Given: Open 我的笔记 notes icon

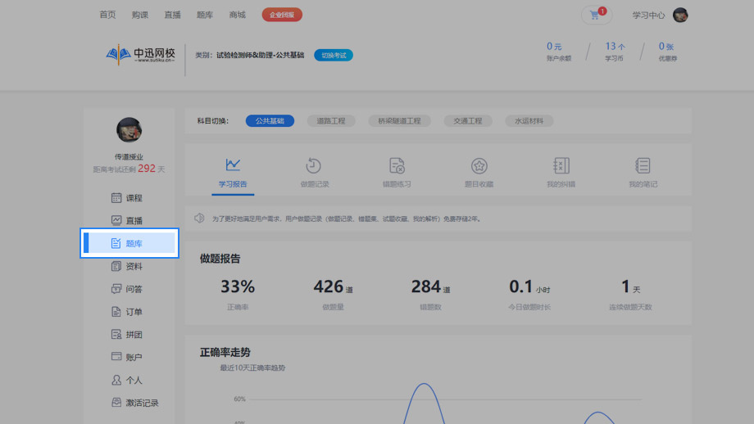Looking at the screenshot, I should click(643, 166).
